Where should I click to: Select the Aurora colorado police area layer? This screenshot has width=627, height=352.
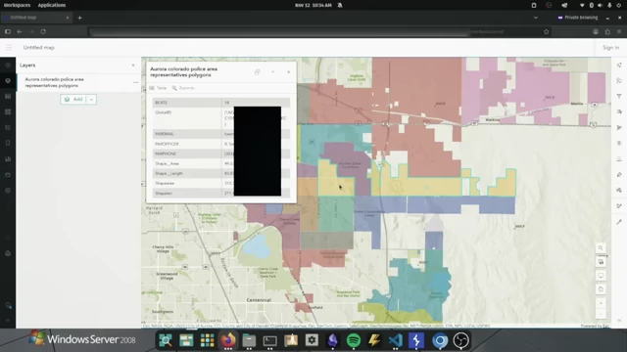[x=78, y=82]
